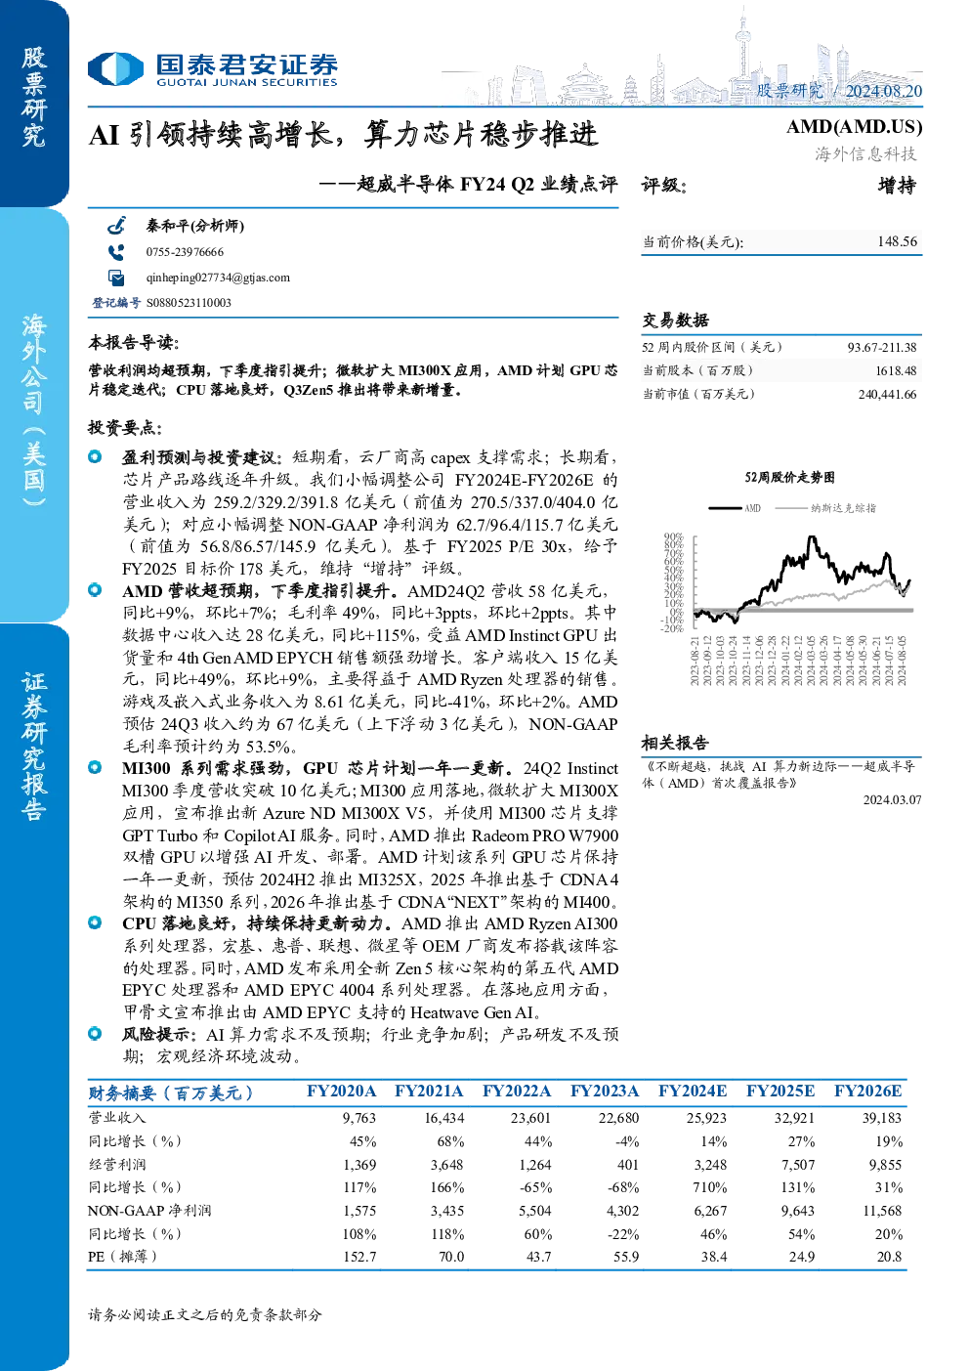Click the PE（摊薄） row label
Viewport: 969px width, 1371px height.
(x=123, y=1257)
